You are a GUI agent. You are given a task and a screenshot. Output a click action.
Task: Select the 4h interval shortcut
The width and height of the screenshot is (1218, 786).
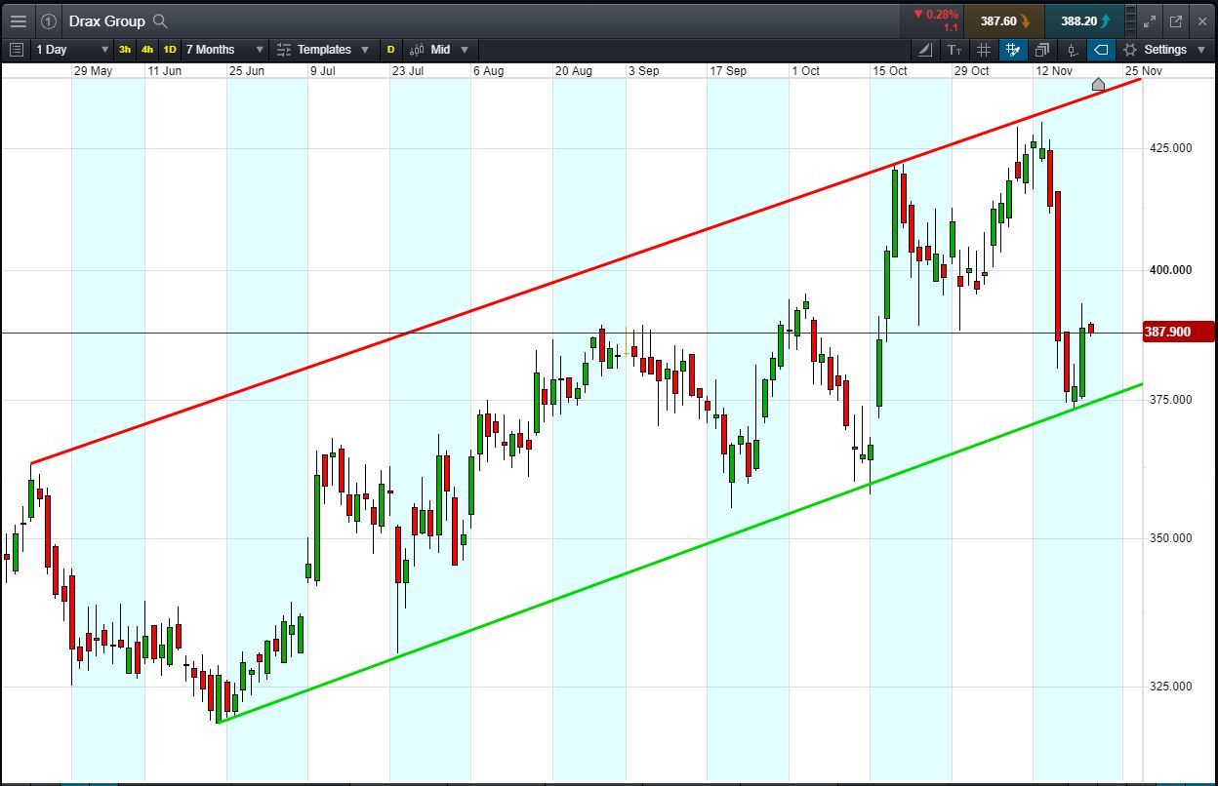tap(147, 49)
